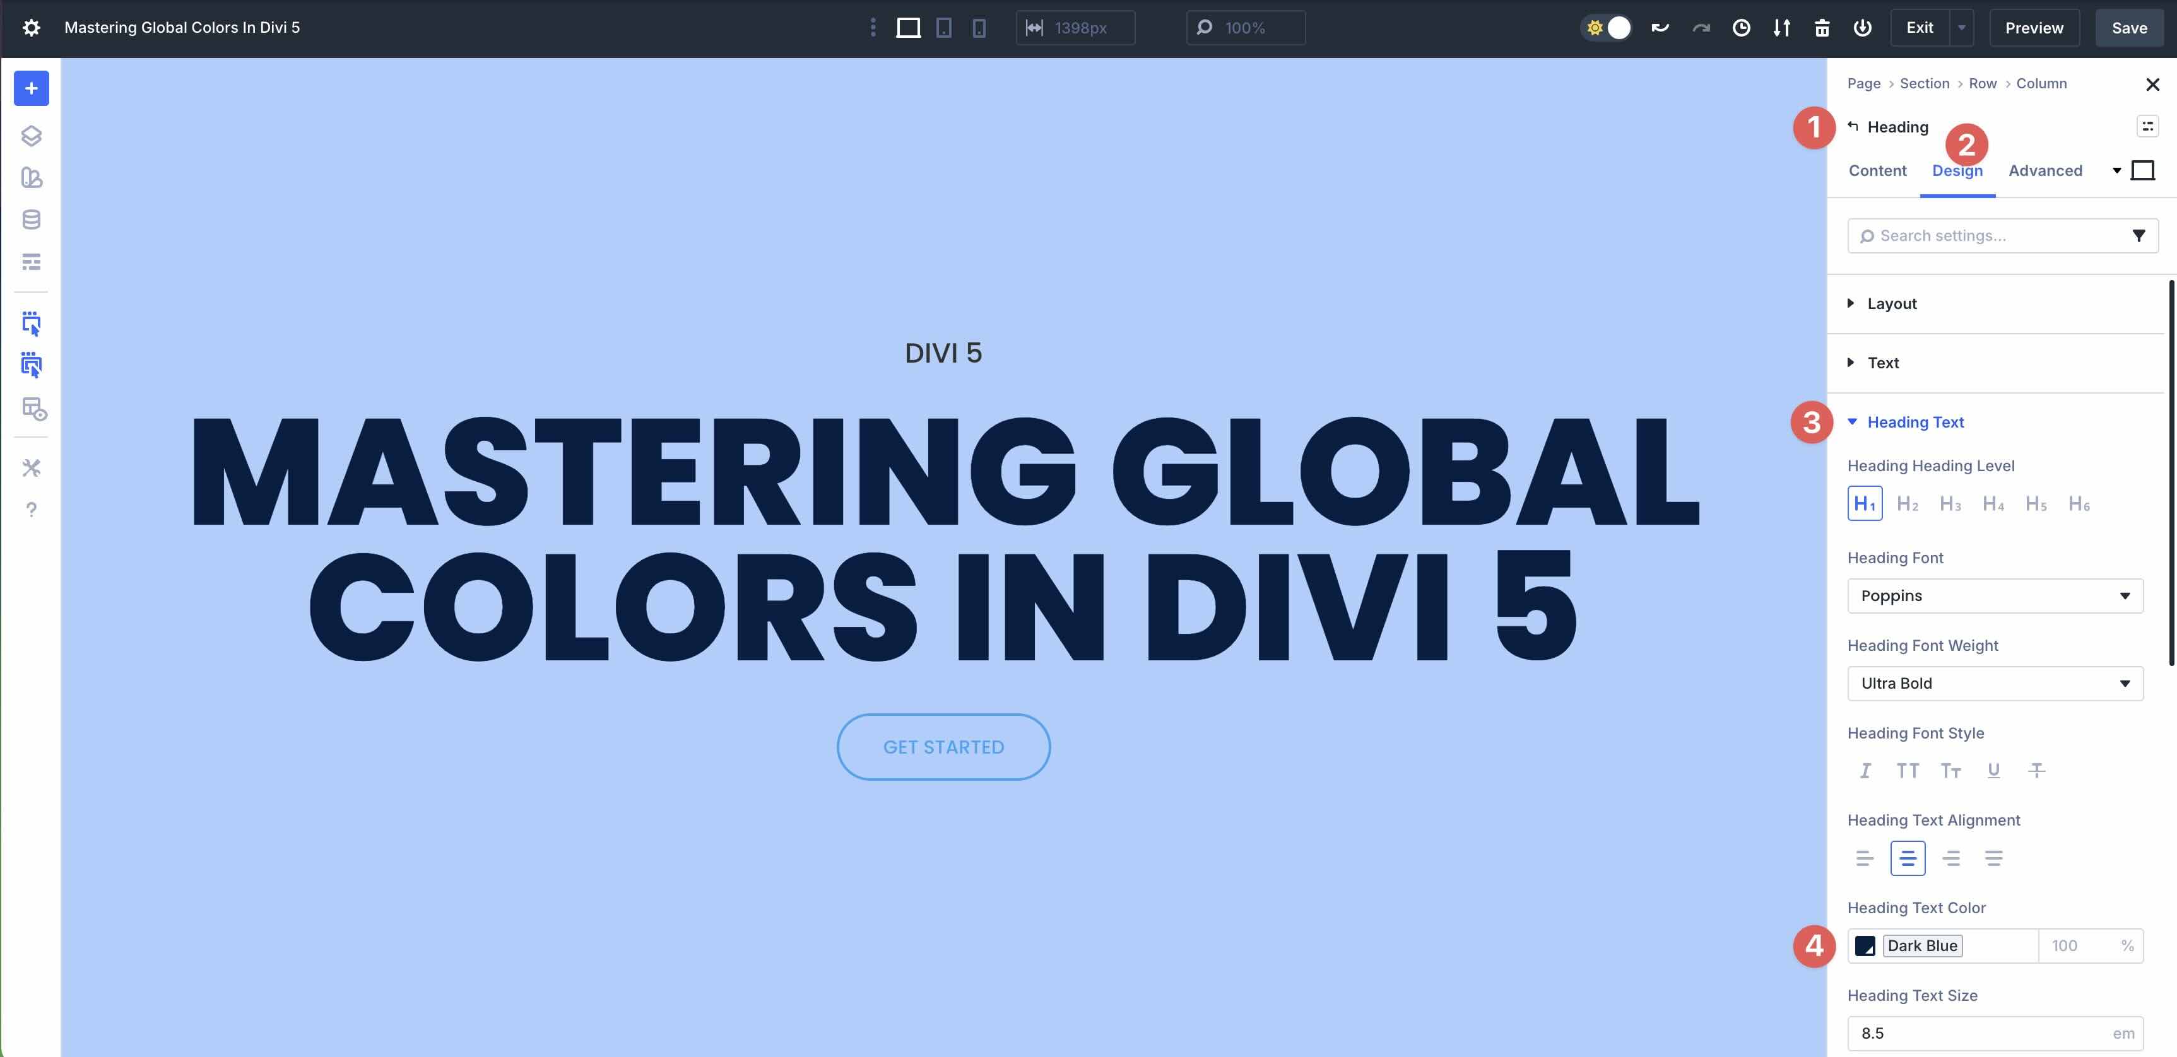The width and height of the screenshot is (2177, 1057).
Task: Click the trash icon in the toolbar
Action: pos(1822,28)
